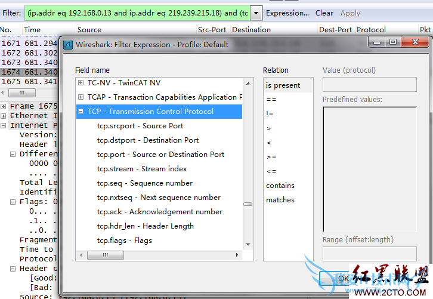Select packet 1672 in packet list
433x299 pixels.
(x=29, y=53)
